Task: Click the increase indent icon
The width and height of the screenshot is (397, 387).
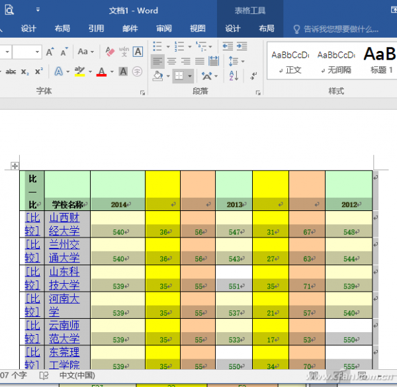Action: [243, 46]
